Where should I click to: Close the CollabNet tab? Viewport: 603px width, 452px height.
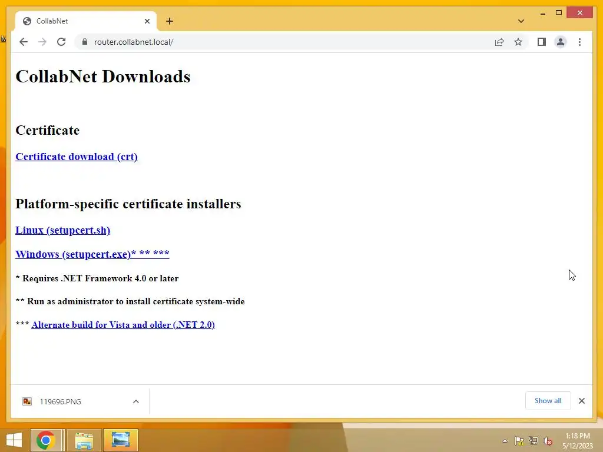pos(147,21)
